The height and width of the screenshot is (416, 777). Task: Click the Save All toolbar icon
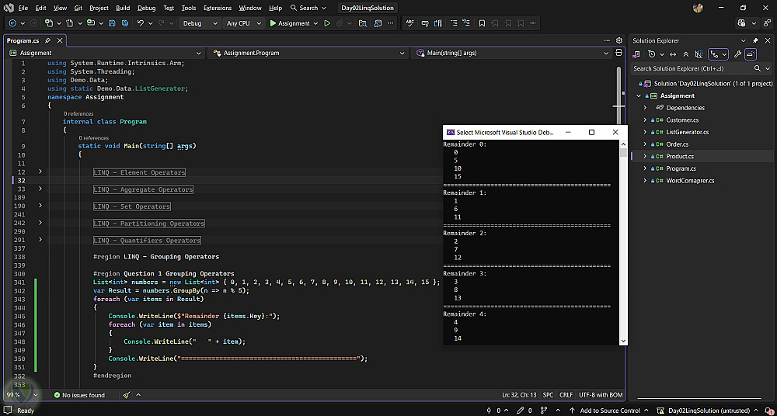click(125, 23)
